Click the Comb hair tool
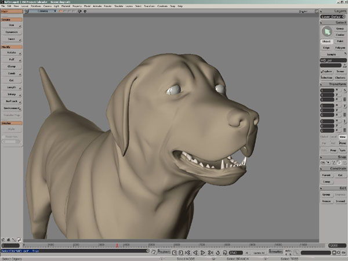The image size is (348, 261). coord(12,74)
